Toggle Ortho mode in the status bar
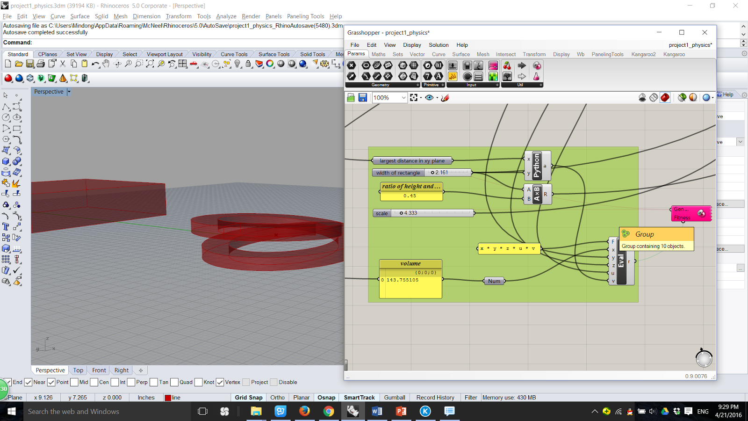The image size is (748, 421). tap(277, 397)
